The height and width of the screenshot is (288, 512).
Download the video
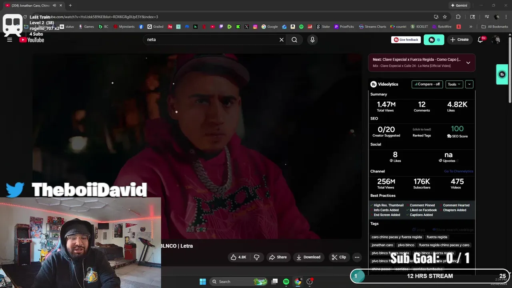[308, 257]
